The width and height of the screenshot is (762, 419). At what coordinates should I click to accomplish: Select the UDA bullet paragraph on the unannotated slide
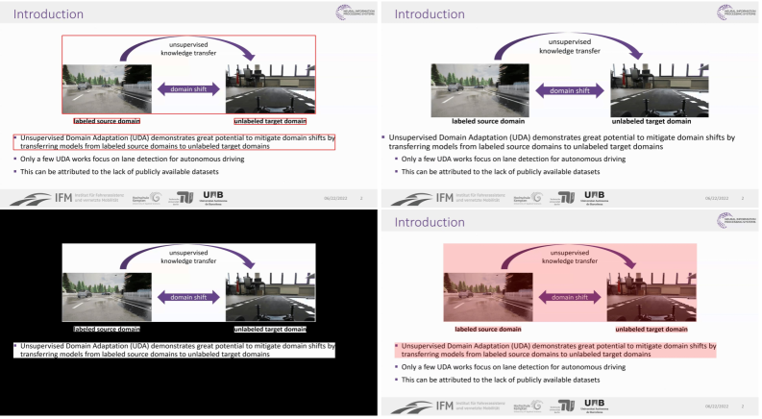coord(558,142)
